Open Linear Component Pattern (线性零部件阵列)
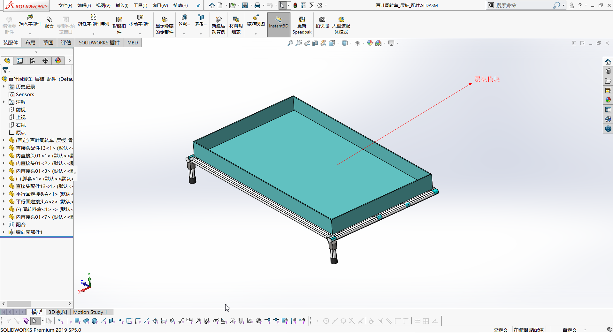 click(93, 20)
